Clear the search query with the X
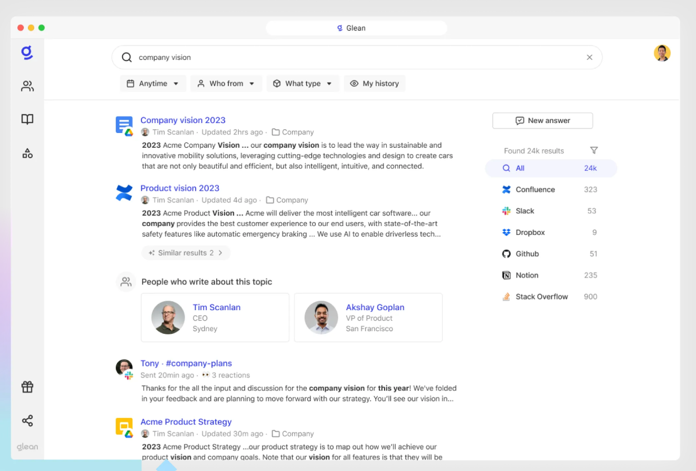Image resolution: width=696 pixels, height=471 pixels. 589,57
